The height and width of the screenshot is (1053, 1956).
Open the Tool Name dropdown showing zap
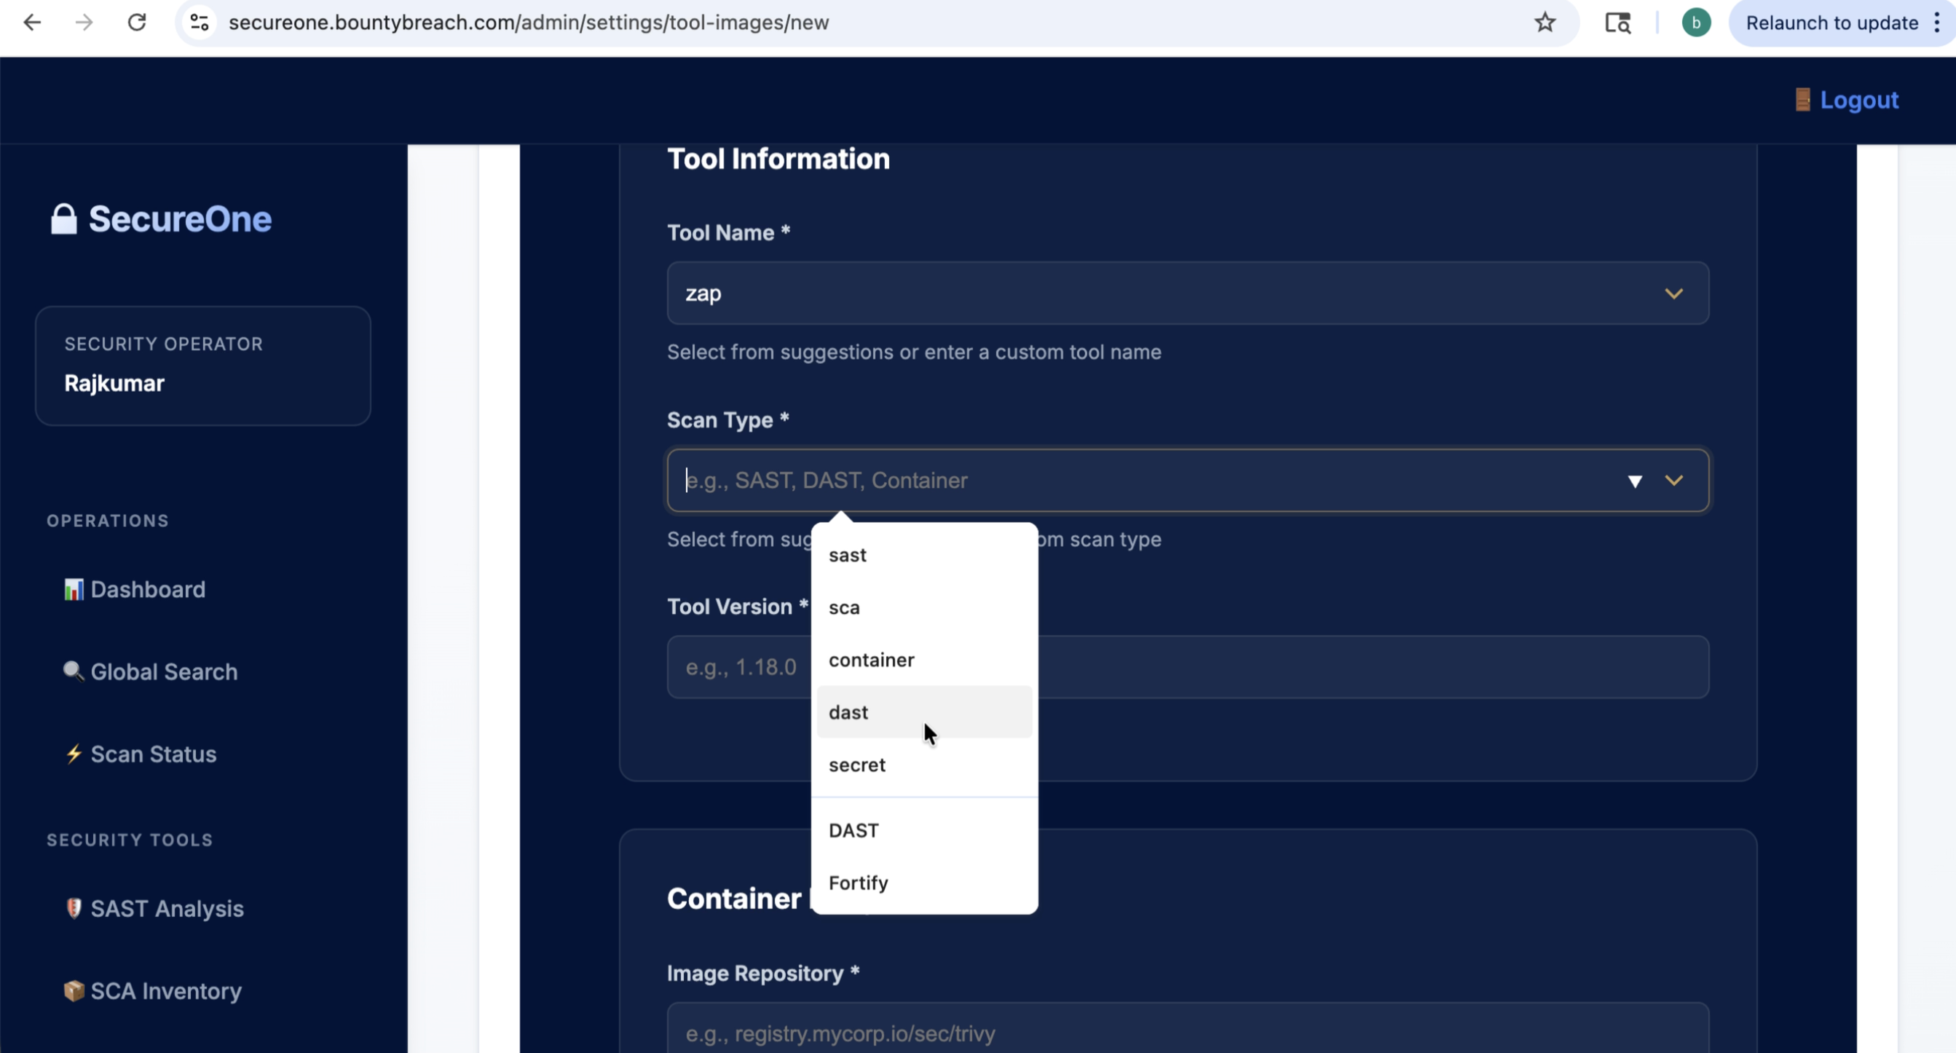pos(1188,293)
